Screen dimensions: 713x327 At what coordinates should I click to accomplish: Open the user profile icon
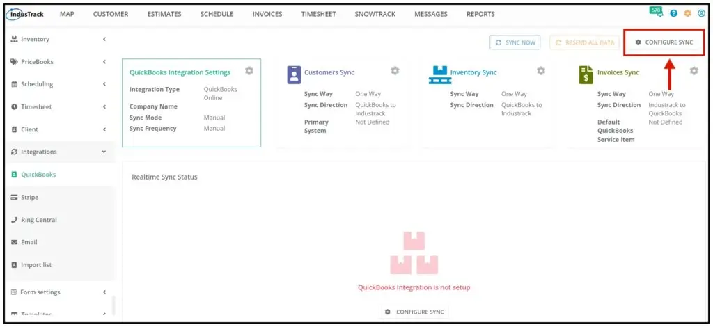701,14
